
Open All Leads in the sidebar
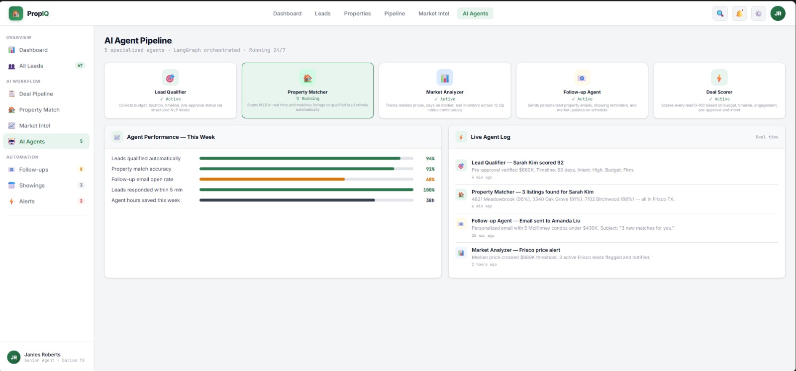pos(46,66)
